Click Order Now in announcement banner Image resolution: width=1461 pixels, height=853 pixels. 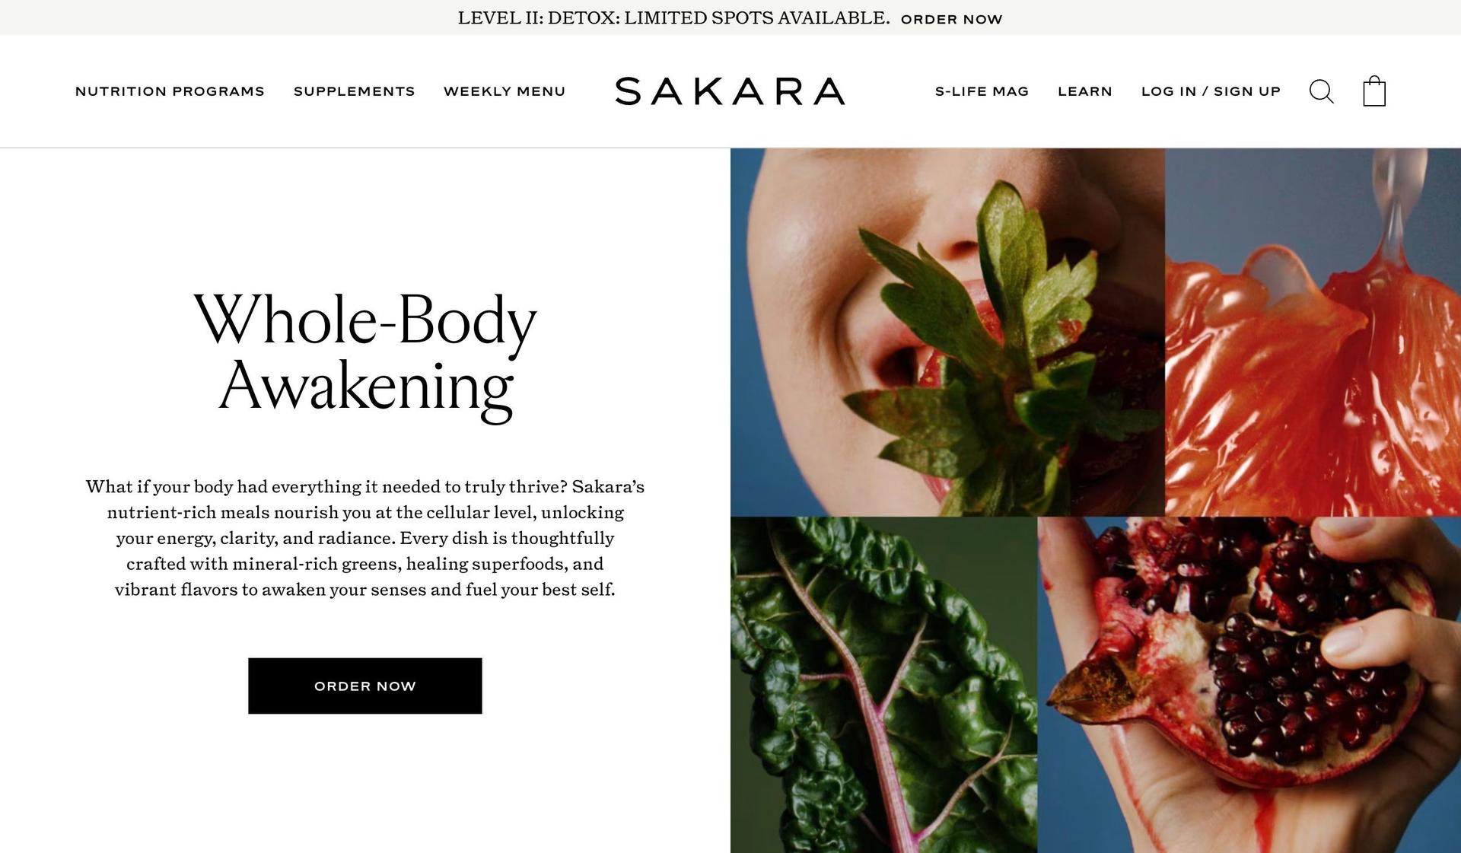(951, 19)
